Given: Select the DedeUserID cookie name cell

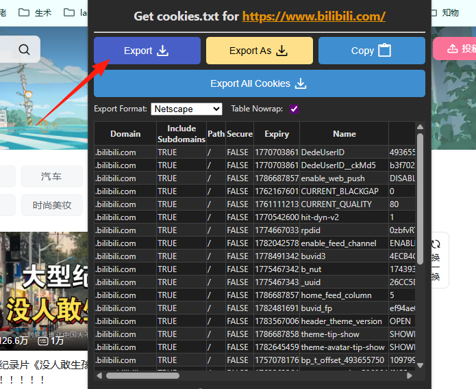Looking at the screenshot, I should point(345,152).
